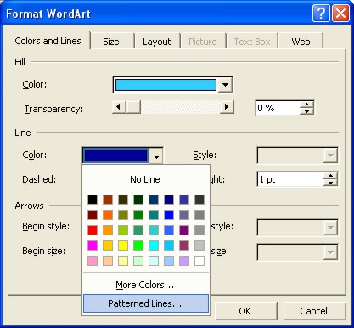Click the transparency slider left arrow
Viewport: 354px width, 328px height.
(x=119, y=107)
